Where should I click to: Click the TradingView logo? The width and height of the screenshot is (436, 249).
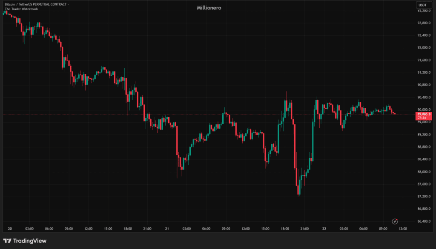(x=25, y=241)
